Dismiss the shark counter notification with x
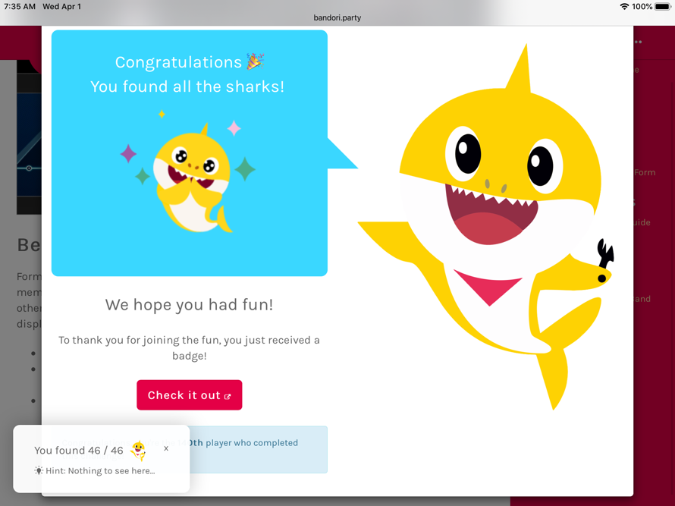This screenshot has width=675, height=506. point(166,448)
